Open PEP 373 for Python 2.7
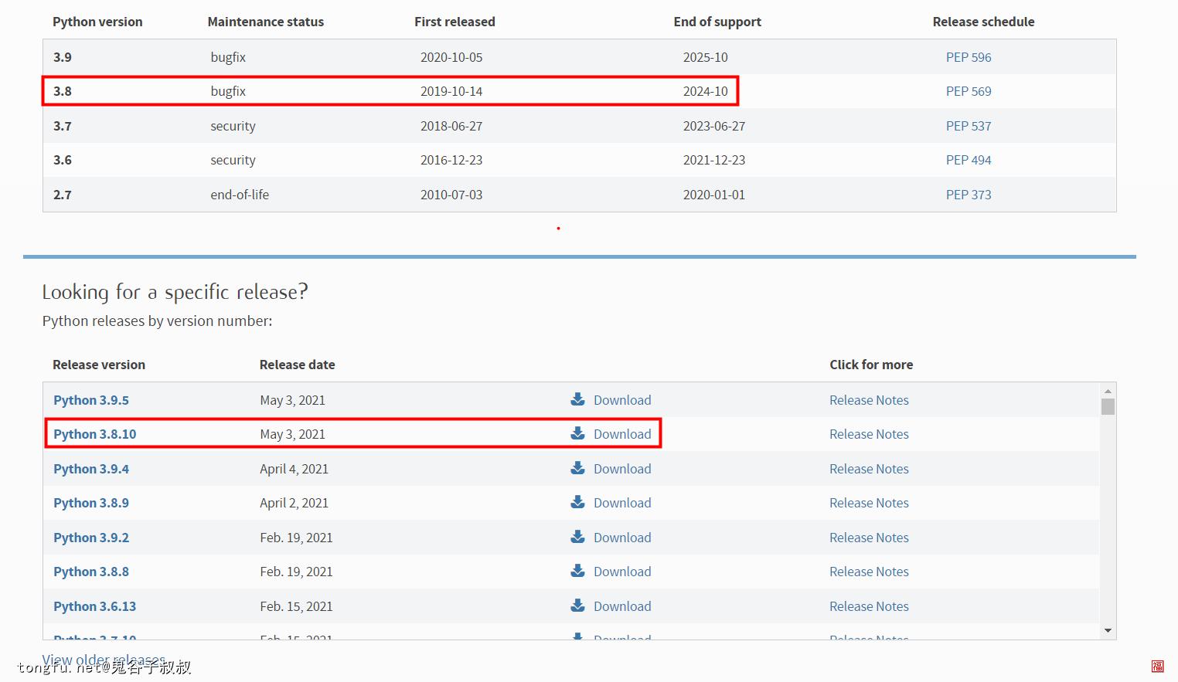 968,195
